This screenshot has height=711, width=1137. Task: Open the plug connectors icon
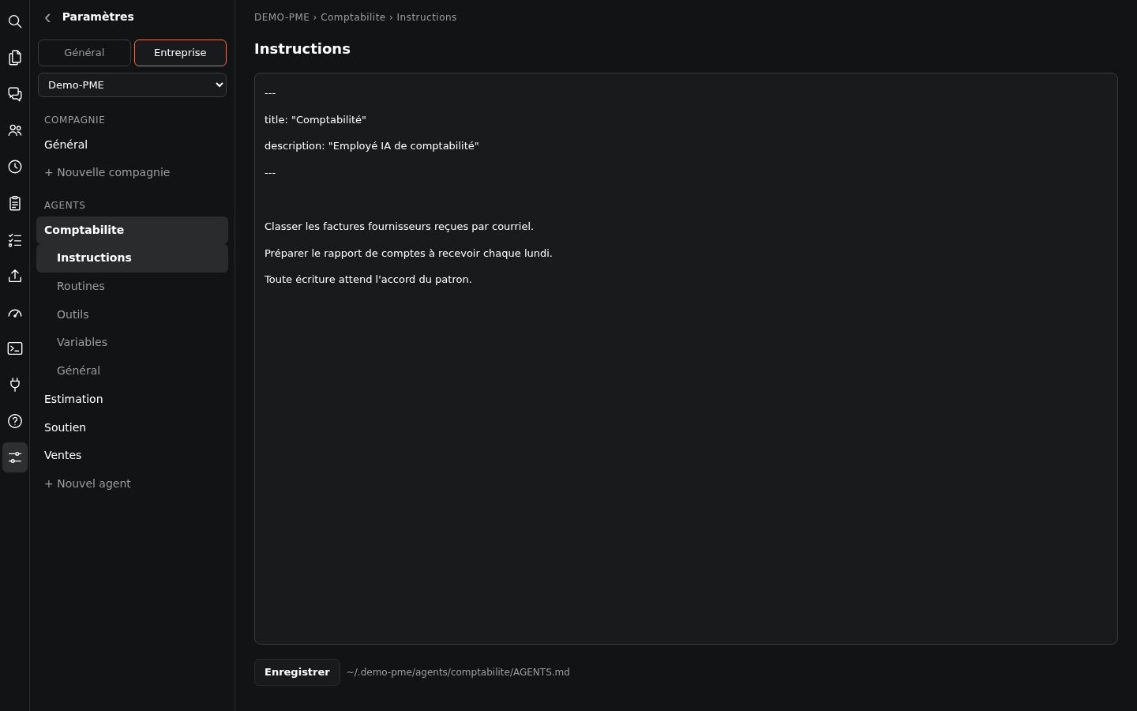click(x=15, y=385)
